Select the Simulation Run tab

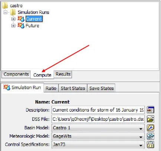pos(22,88)
